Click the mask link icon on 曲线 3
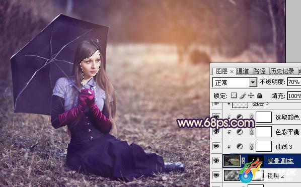 251,146
